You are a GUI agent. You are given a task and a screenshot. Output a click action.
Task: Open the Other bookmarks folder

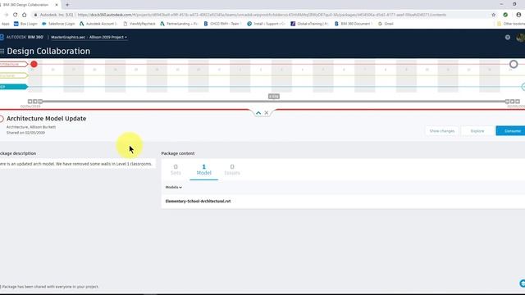[511, 24]
